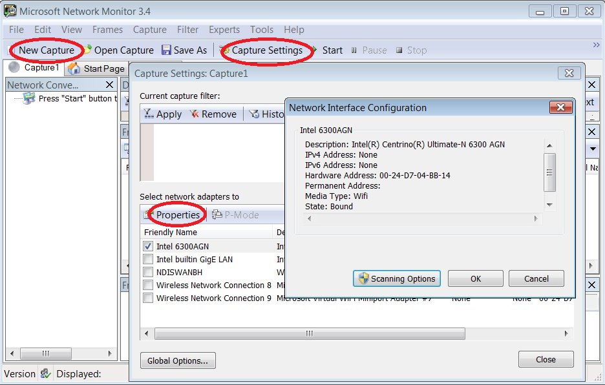Open the Experts menu

click(224, 30)
